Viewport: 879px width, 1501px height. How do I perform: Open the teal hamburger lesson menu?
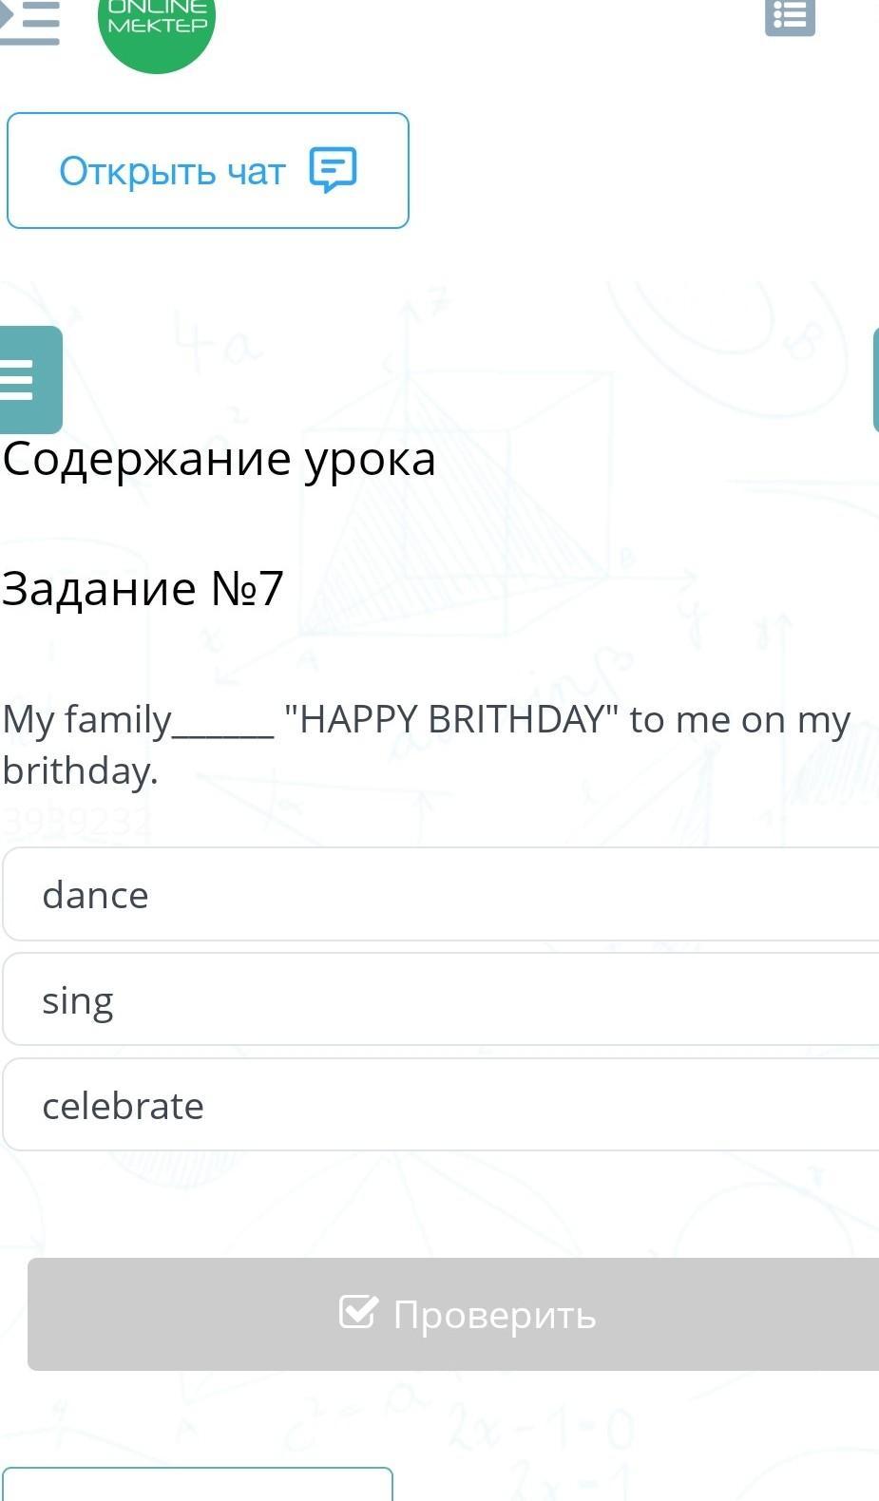29,379
